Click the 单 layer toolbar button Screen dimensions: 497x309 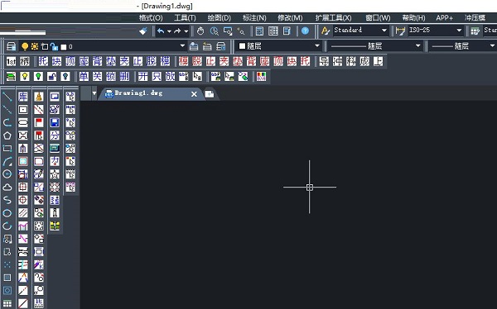coord(84,76)
